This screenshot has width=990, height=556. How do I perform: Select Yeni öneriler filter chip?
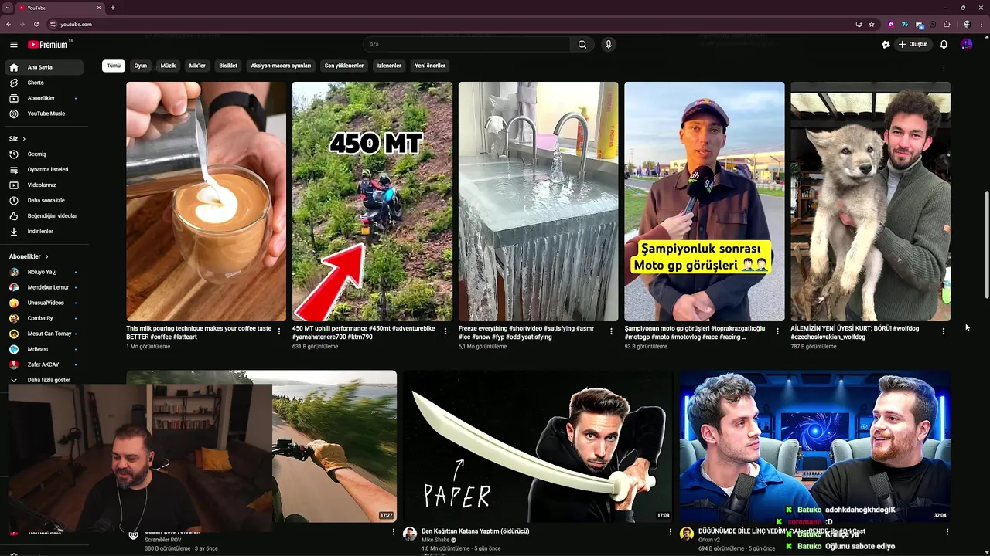(430, 66)
